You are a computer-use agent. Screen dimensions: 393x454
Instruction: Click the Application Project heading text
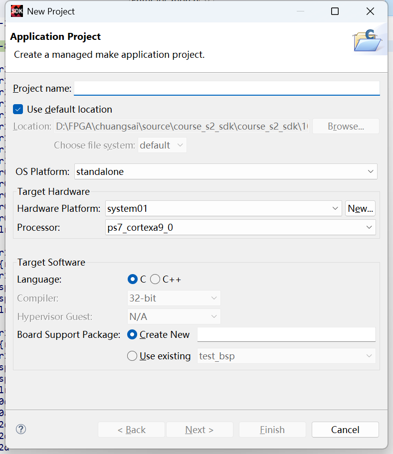[x=55, y=36]
